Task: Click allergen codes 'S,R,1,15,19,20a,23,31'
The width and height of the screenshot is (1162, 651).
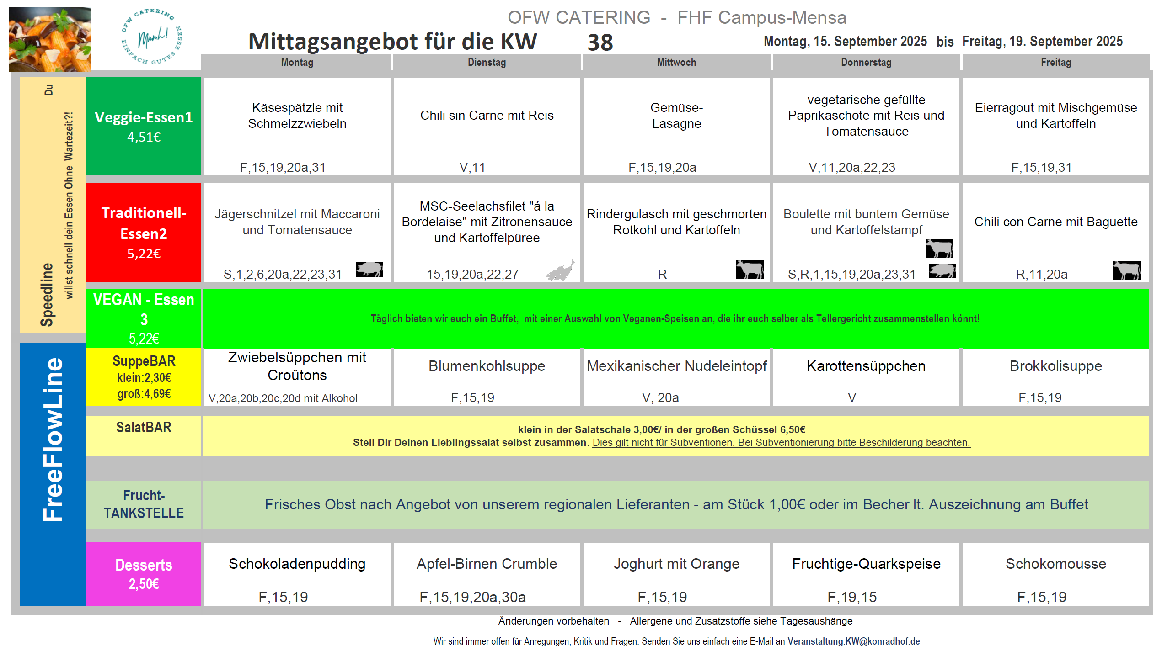Action: [852, 274]
